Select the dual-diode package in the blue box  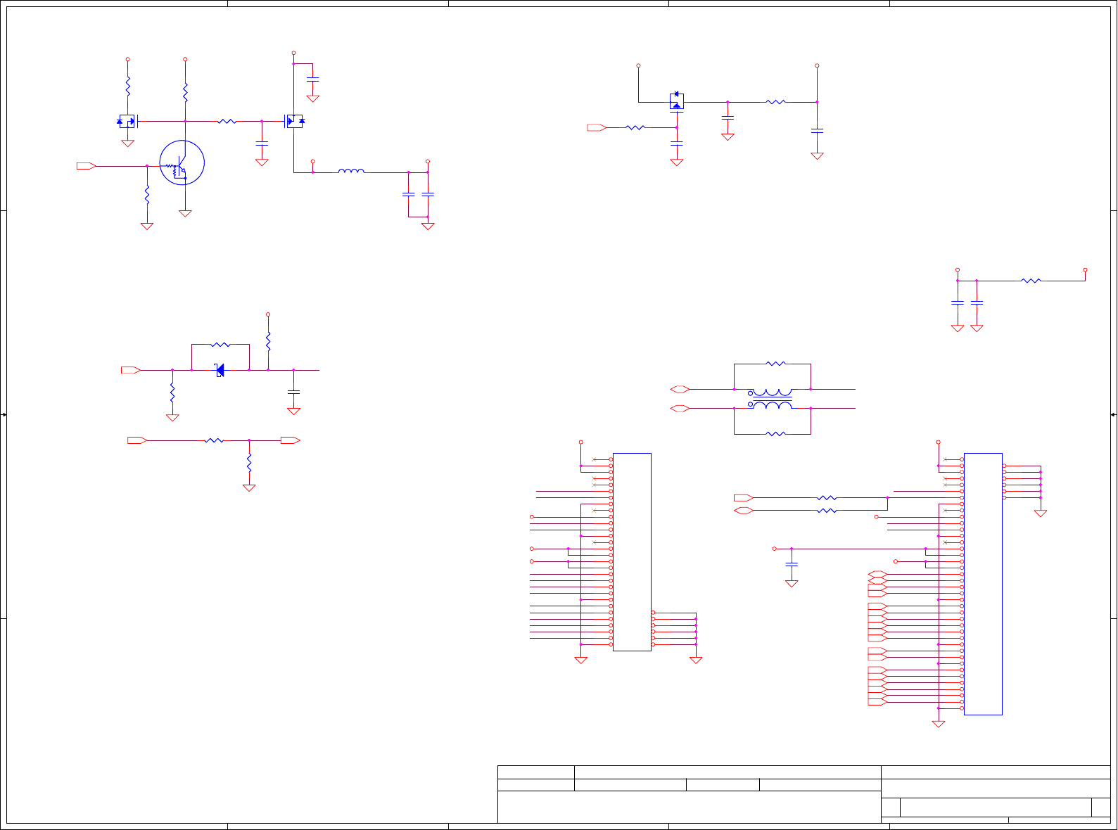[677, 101]
